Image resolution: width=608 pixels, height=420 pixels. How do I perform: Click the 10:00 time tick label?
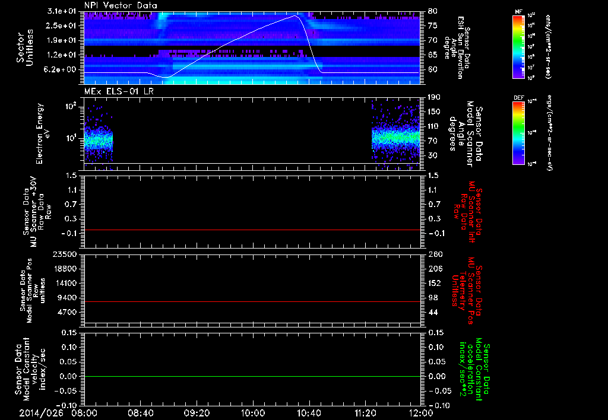(253, 413)
